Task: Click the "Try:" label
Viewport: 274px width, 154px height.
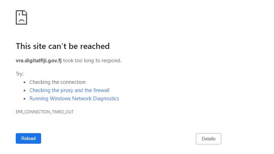Action: click(x=20, y=74)
